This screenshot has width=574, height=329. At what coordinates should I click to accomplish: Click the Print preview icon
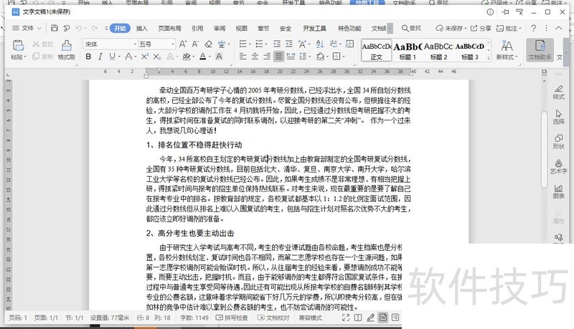click(x=66, y=28)
